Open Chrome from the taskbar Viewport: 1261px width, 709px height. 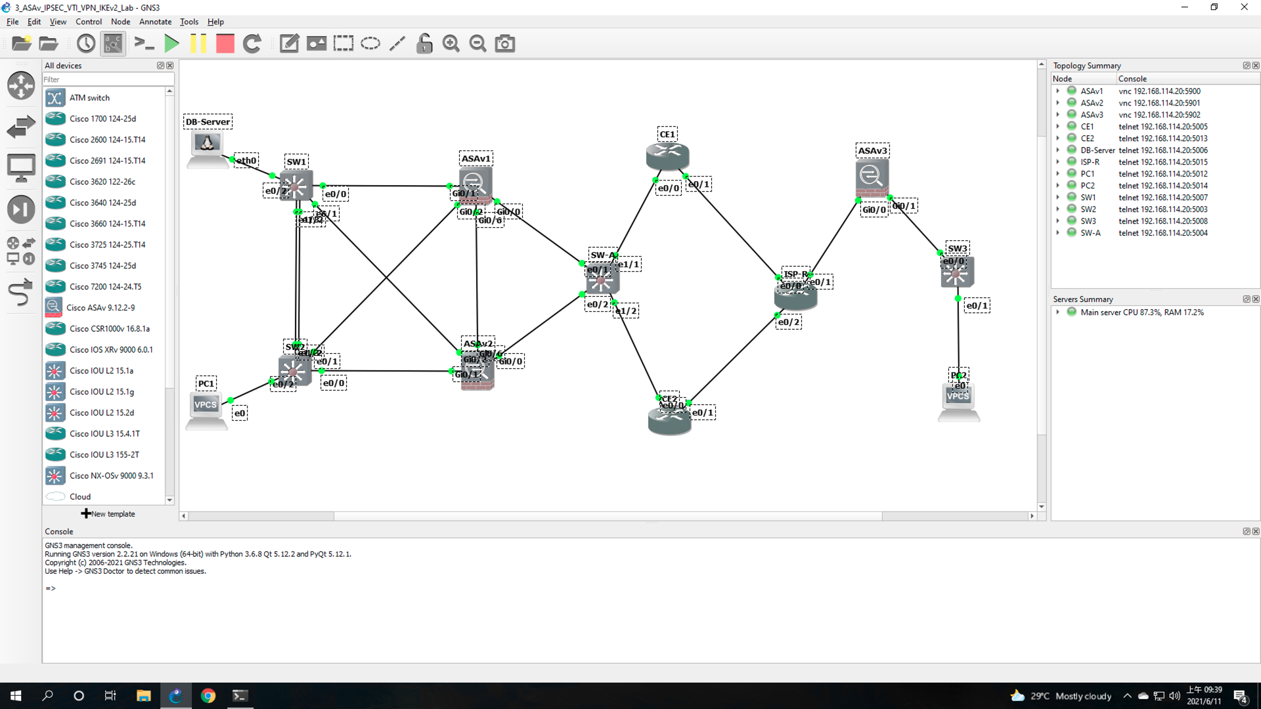[x=208, y=696]
